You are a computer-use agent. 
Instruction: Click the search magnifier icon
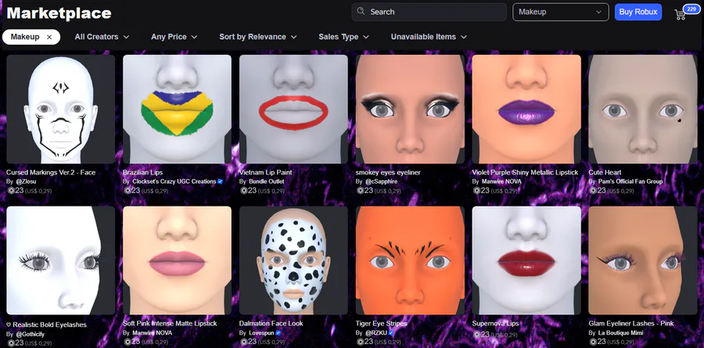point(361,12)
